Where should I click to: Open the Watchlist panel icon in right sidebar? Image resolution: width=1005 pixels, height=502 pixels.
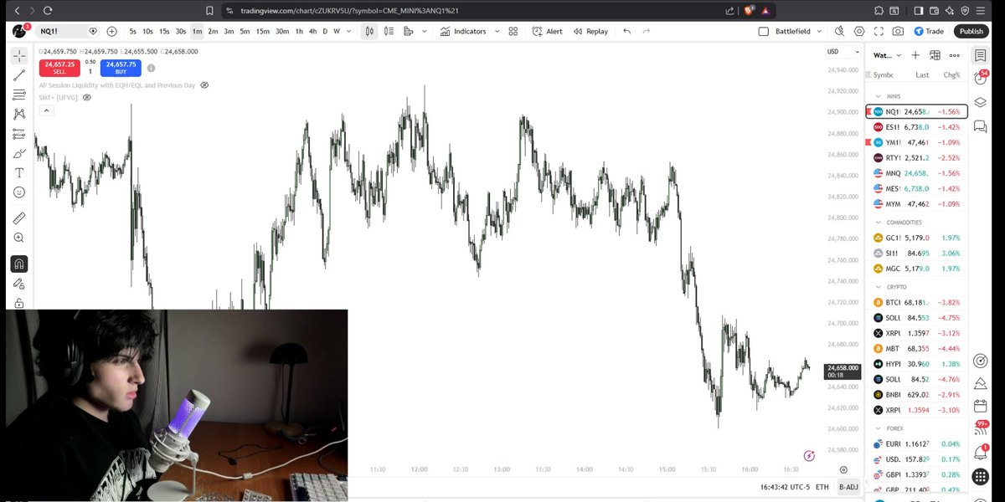tap(982, 54)
